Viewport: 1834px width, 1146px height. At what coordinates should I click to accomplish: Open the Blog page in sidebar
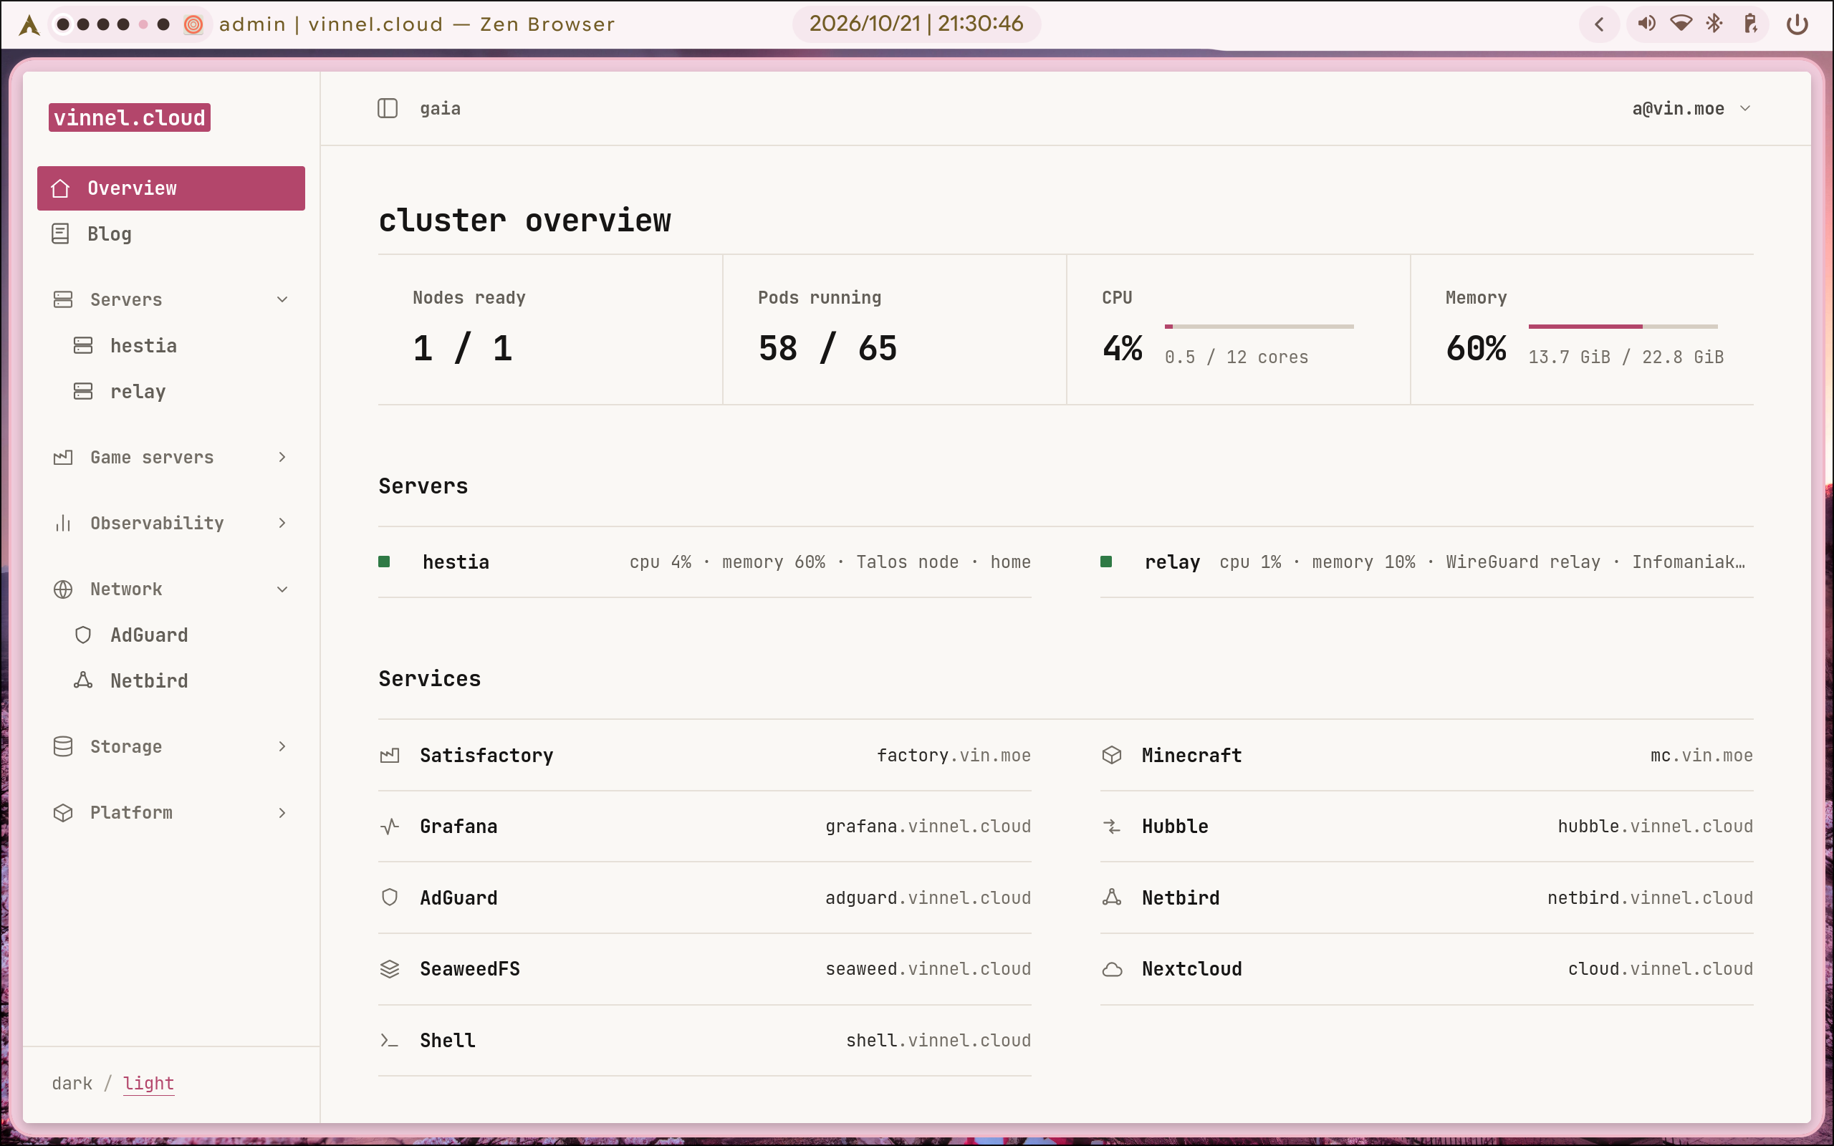171,233
